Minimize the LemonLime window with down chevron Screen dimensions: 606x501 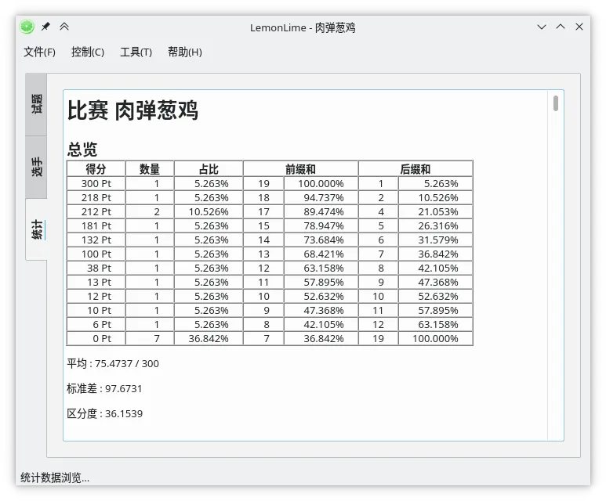[542, 27]
